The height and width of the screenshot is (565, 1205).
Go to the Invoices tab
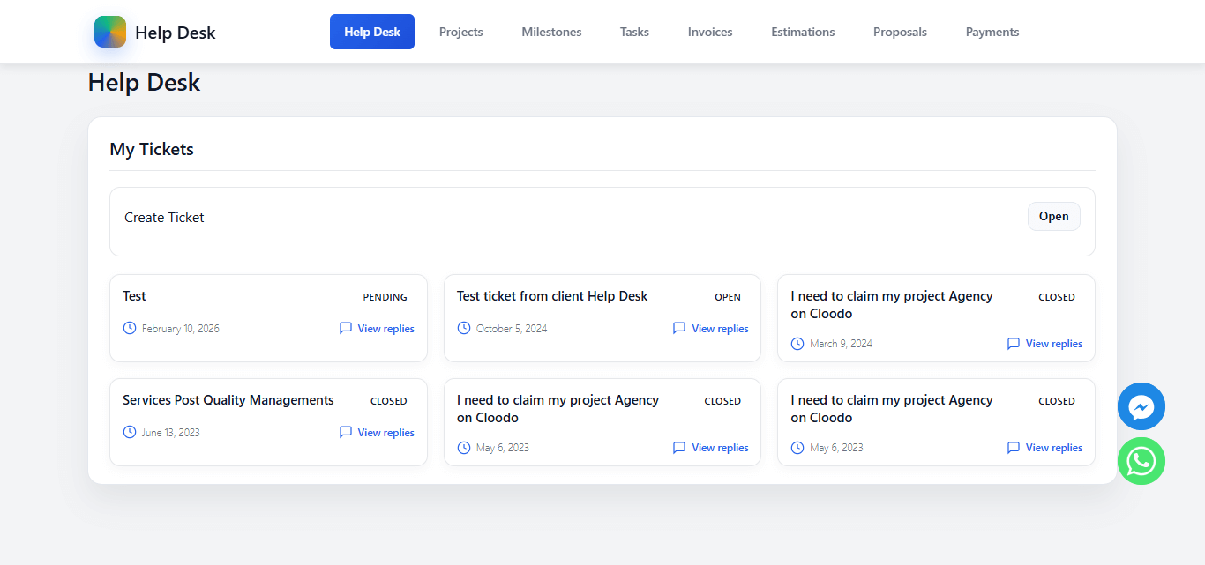click(710, 32)
